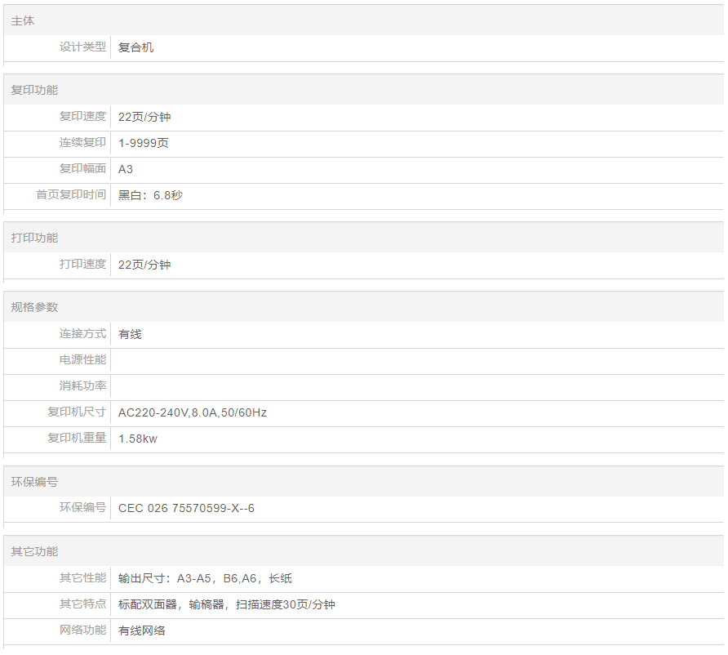Click the CEC 026 75570599-X--6 code
The width and height of the screenshot is (728, 655).
186,508
